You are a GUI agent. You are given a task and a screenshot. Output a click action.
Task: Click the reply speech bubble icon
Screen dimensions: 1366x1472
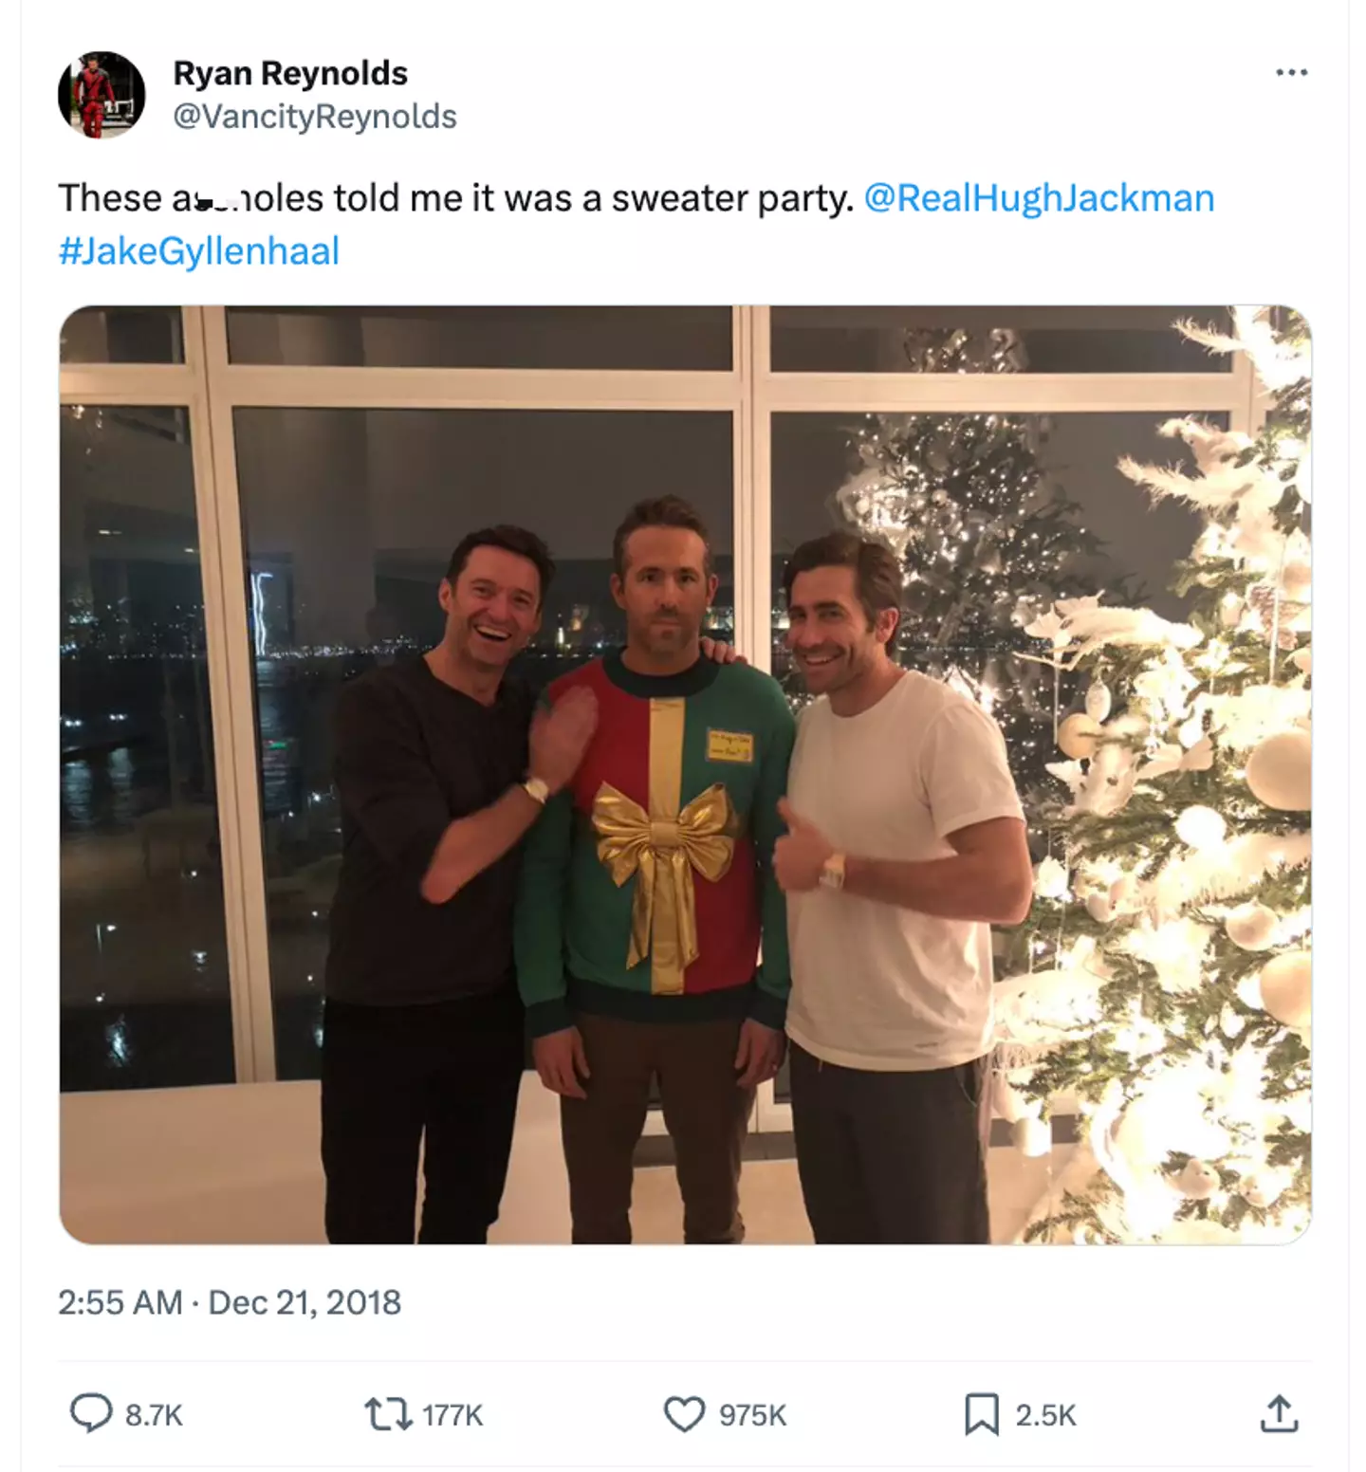point(91,1413)
